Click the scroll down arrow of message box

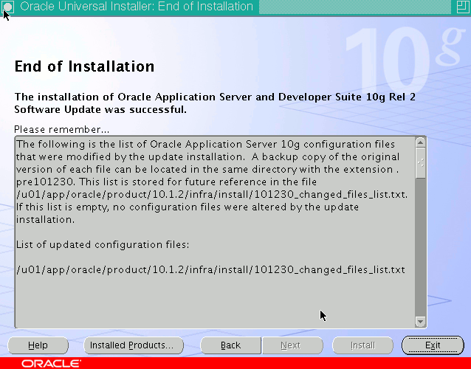(x=421, y=322)
